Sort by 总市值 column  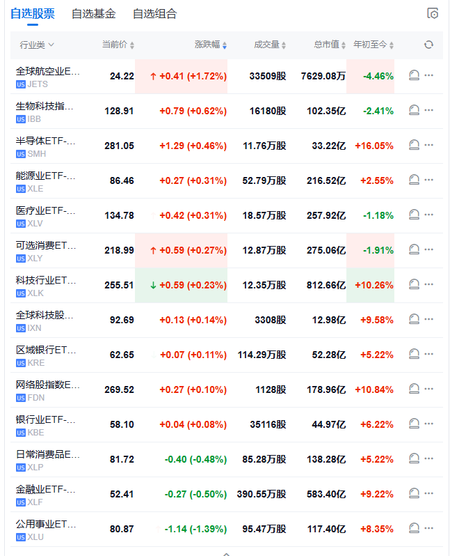click(329, 45)
